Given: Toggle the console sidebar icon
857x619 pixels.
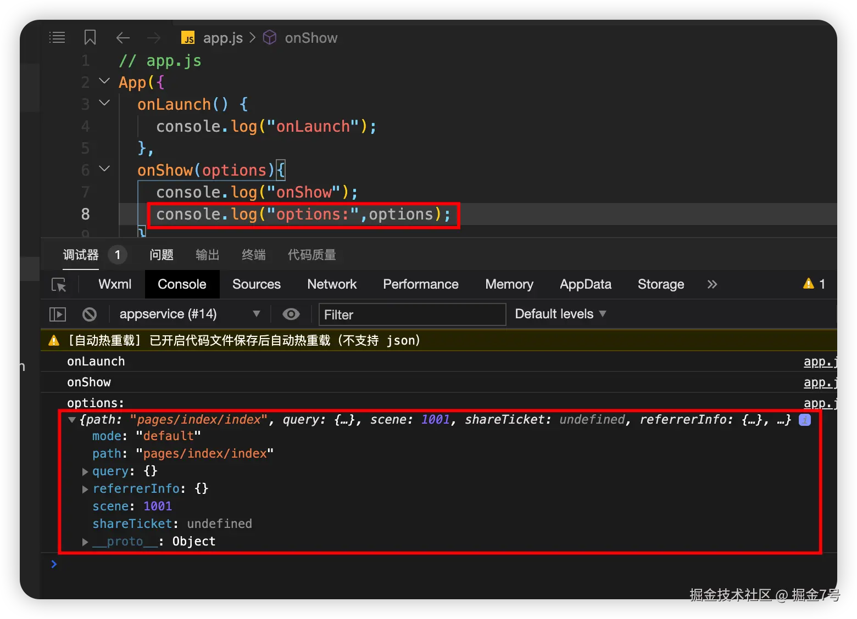Looking at the screenshot, I should [58, 314].
